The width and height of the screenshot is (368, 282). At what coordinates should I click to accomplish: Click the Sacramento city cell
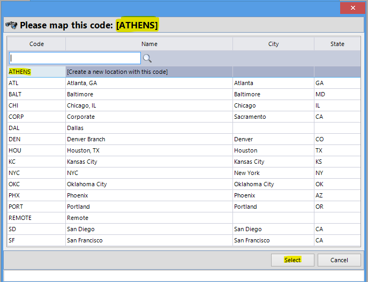click(273, 117)
